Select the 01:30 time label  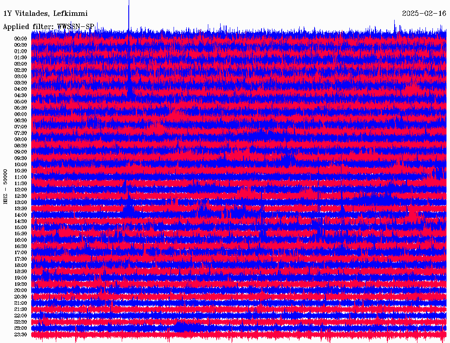tap(21, 58)
